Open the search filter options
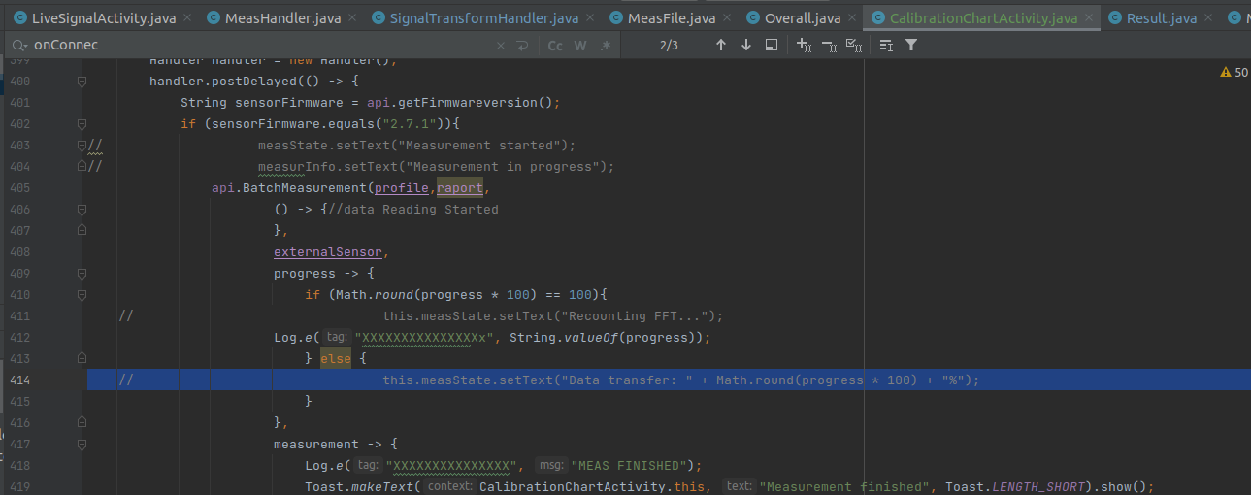 (x=911, y=46)
